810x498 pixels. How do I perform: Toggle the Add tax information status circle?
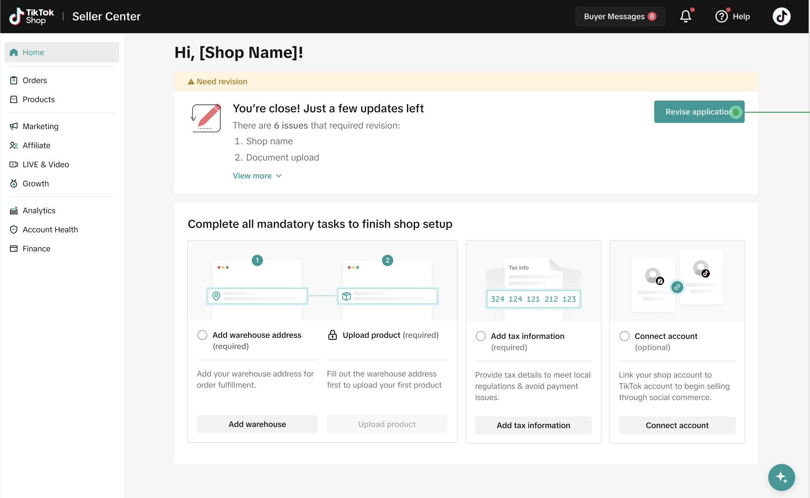click(x=481, y=336)
